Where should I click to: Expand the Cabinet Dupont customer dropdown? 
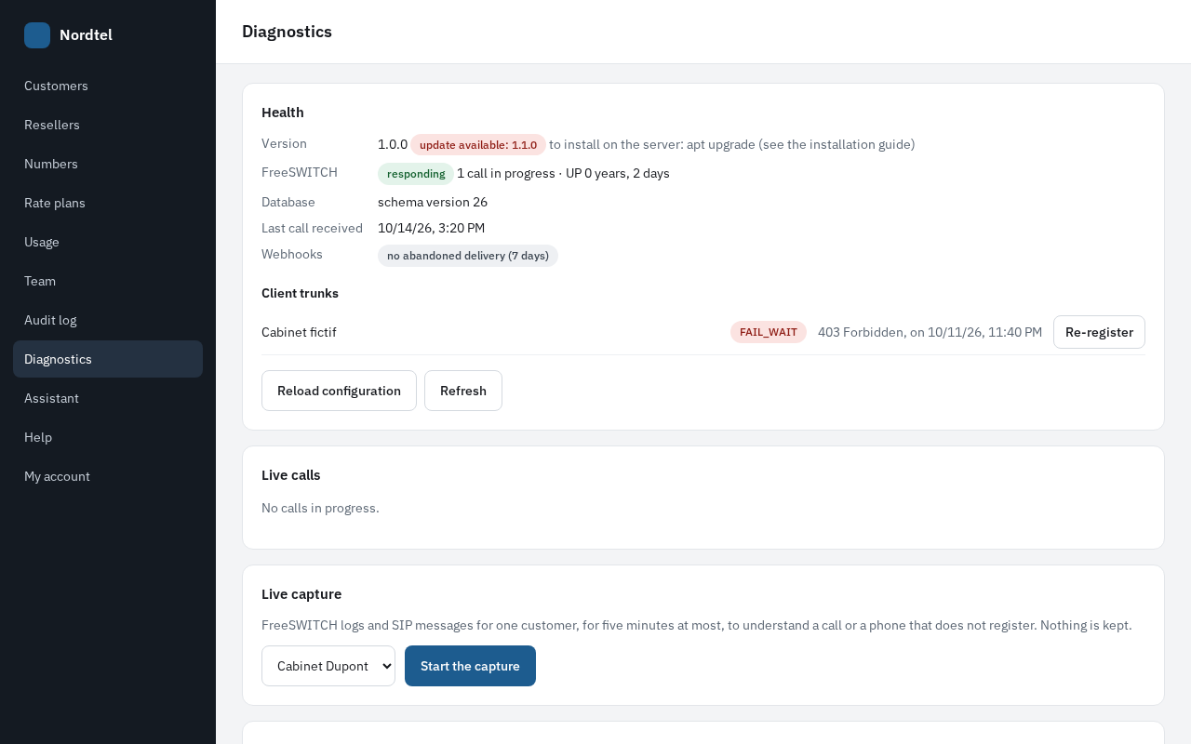(x=328, y=666)
